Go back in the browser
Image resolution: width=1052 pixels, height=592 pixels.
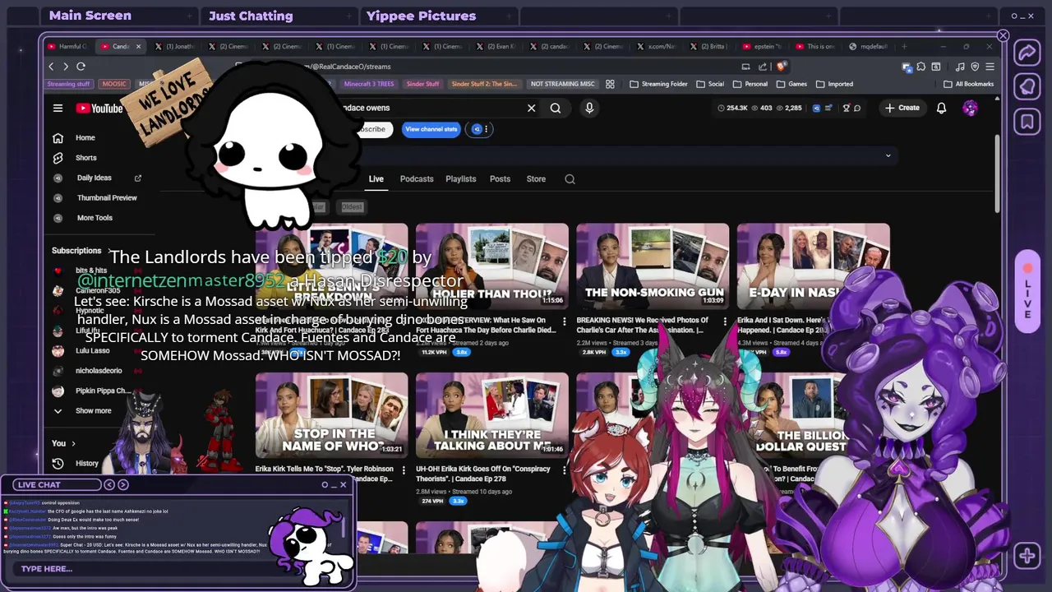51,67
